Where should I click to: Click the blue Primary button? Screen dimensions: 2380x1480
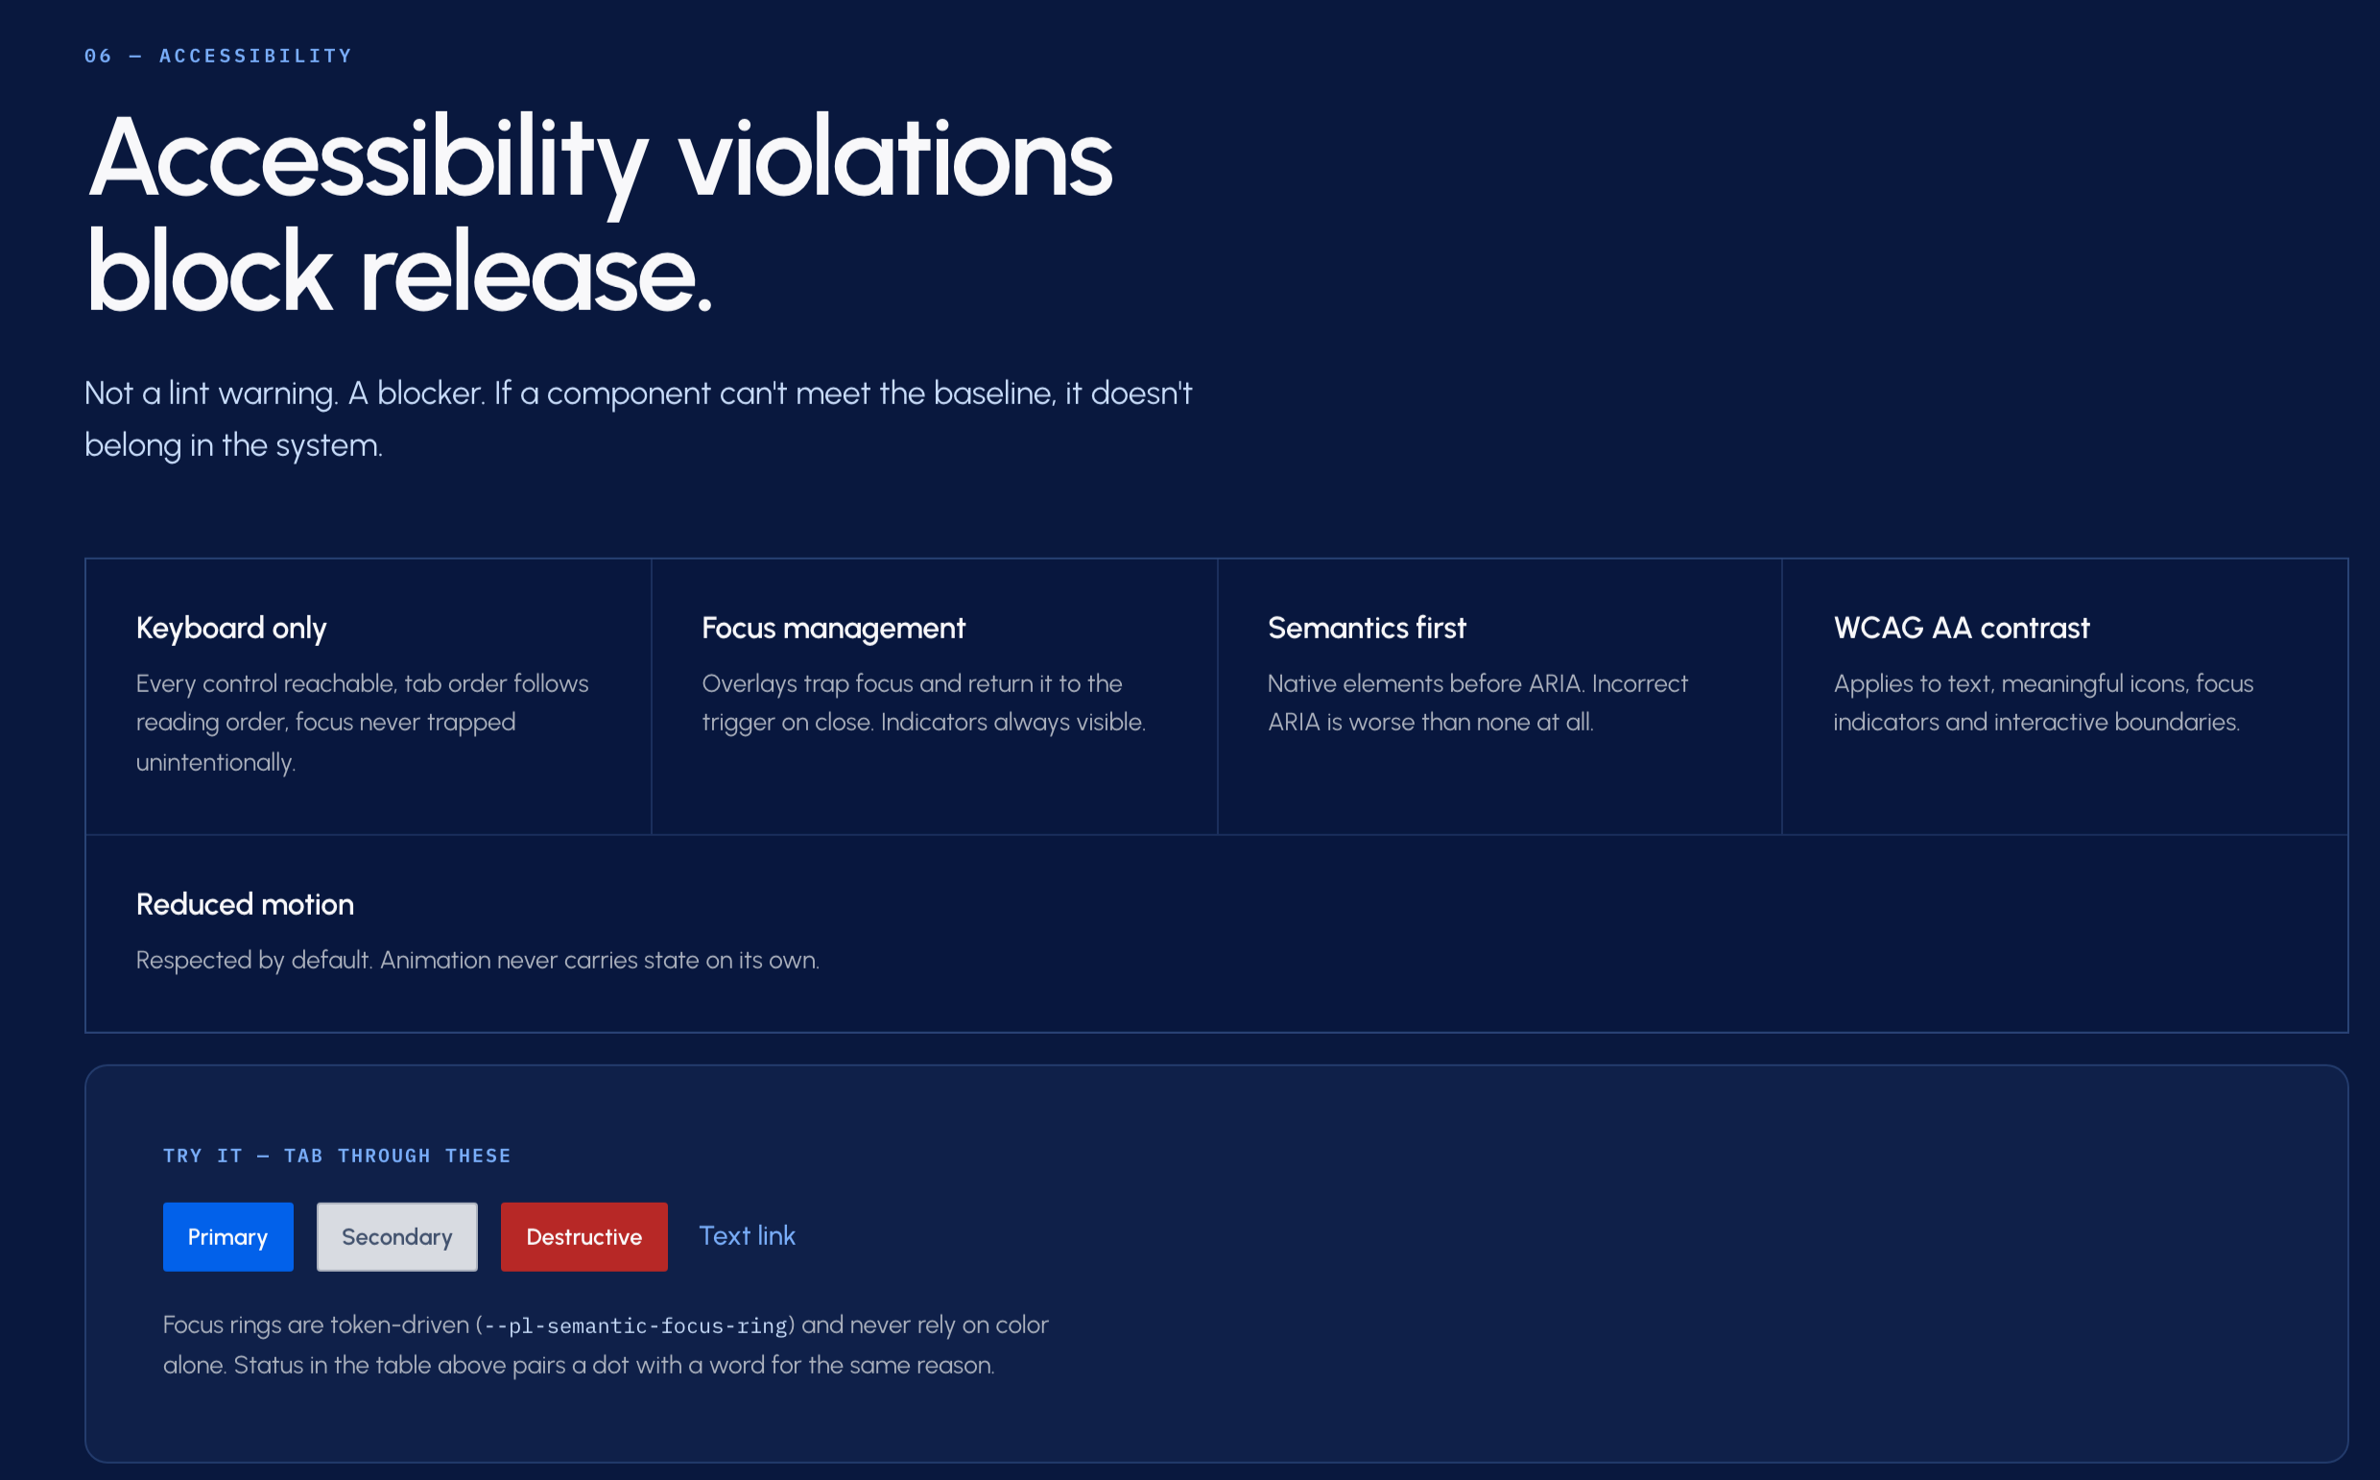tap(228, 1236)
